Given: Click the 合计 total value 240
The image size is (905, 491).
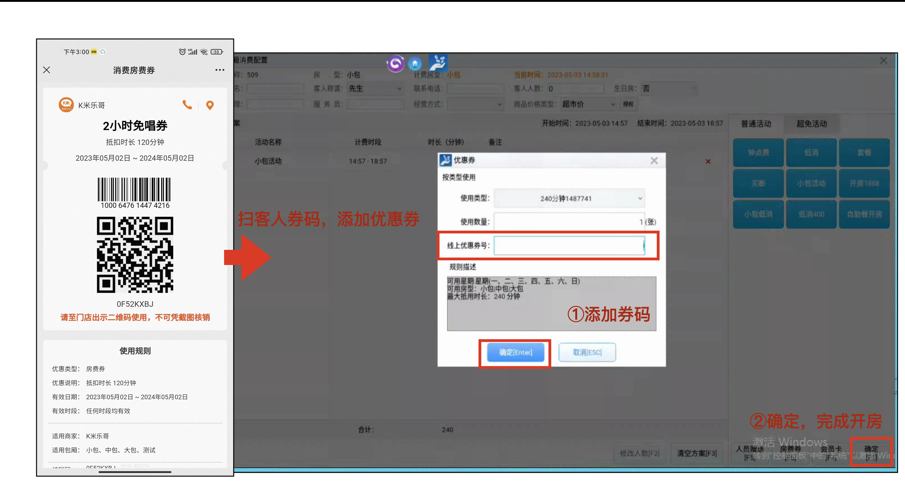Looking at the screenshot, I should tap(447, 430).
